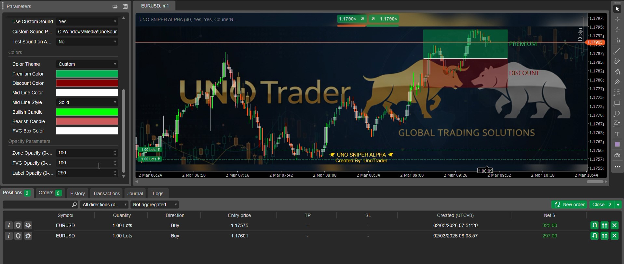Select the rectangle shape drawing tool
Viewport: 624px width, 264px height.
click(x=617, y=103)
